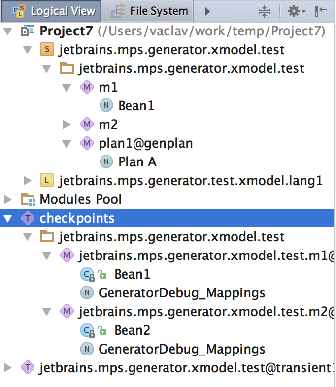Open the gear settings menu
The width and height of the screenshot is (336, 387).
(x=297, y=11)
